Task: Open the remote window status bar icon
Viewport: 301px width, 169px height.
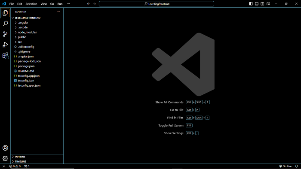Action: [3, 166]
